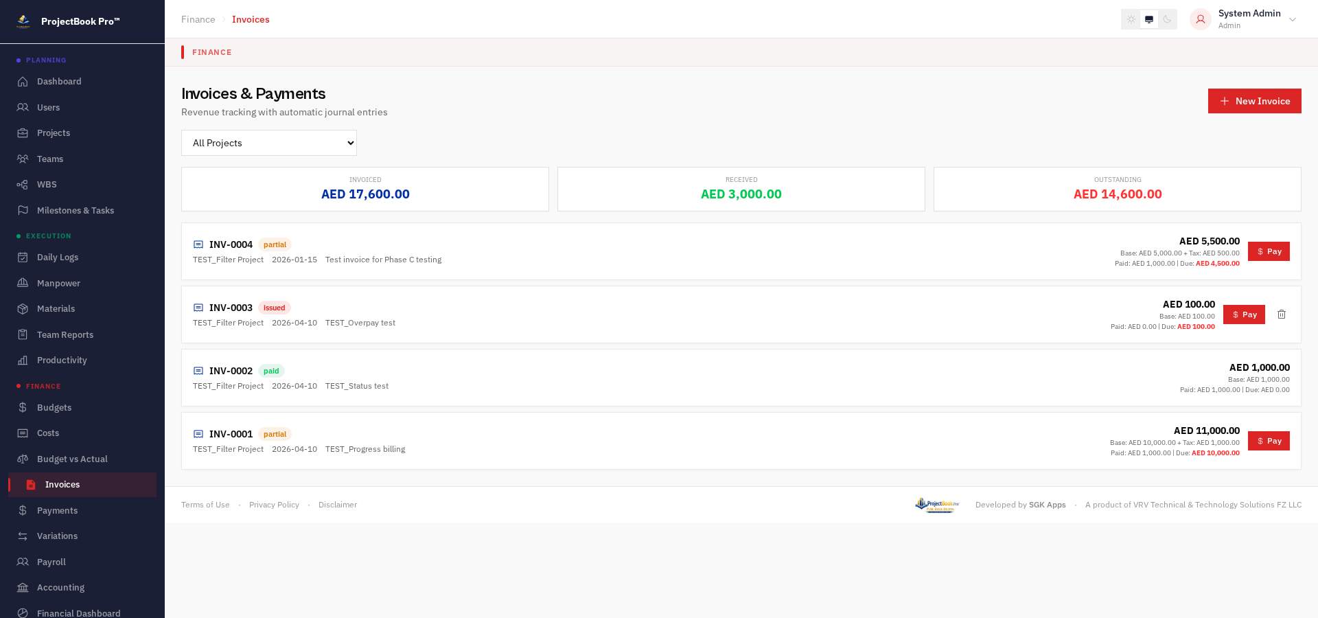
Task: Open the Manpower page
Action: tap(82, 283)
